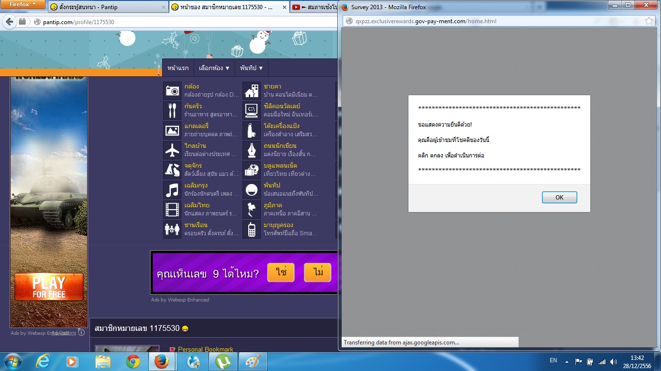This screenshot has height=371, width=661.
Task: Expand the พันทิป dropdown in the navigation bar
Action: pos(252,68)
